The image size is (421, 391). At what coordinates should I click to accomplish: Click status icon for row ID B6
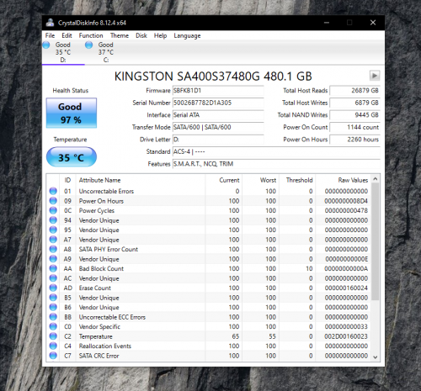tap(53, 307)
